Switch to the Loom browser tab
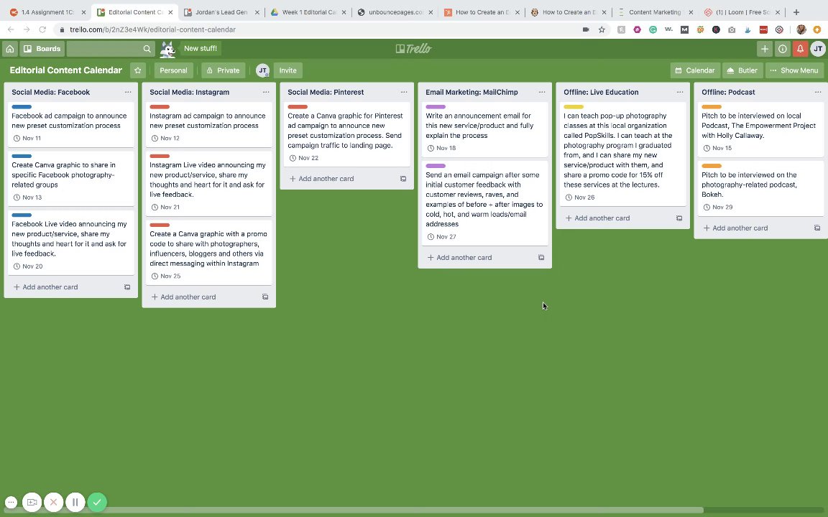Image resolution: width=828 pixels, height=517 pixels. click(x=742, y=12)
